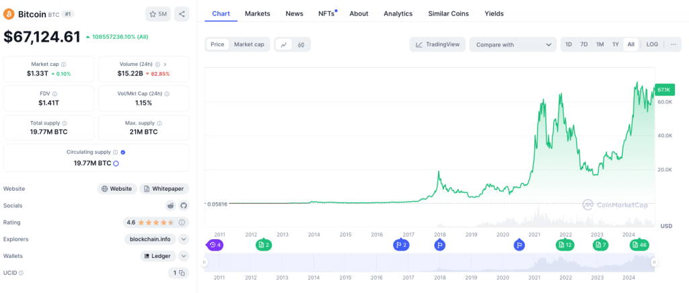
Task: Switch to line chart view
Action: pos(284,44)
